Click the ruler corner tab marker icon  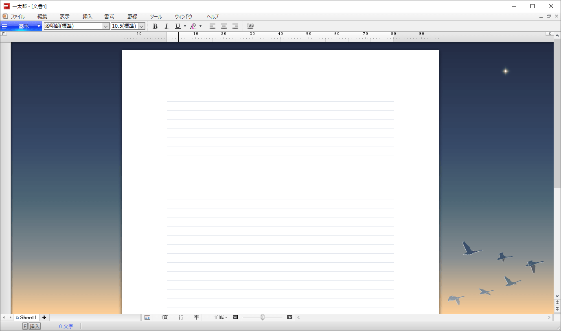[x=4, y=34]
